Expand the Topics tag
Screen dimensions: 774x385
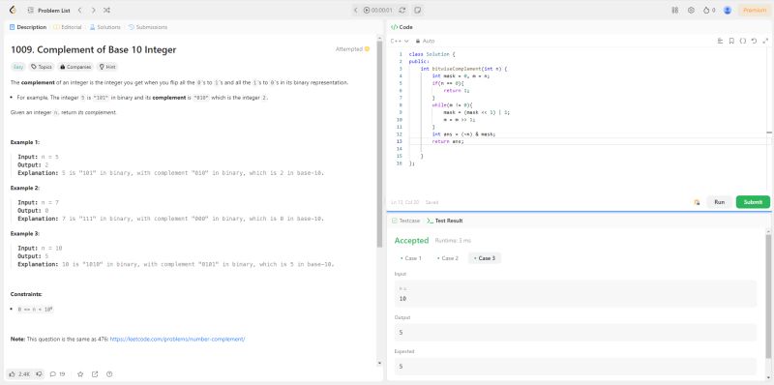pos(42,67)
